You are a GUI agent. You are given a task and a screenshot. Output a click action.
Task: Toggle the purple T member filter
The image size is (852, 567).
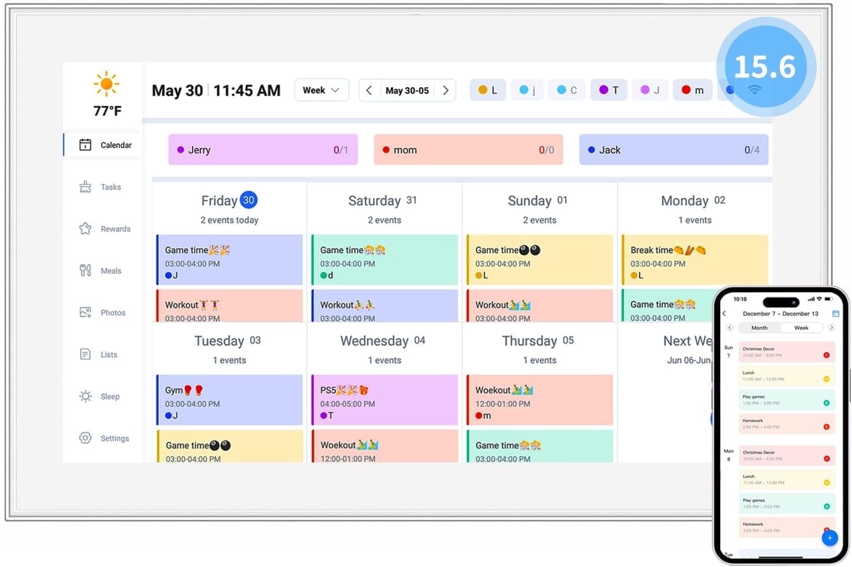tap(608, 90)
